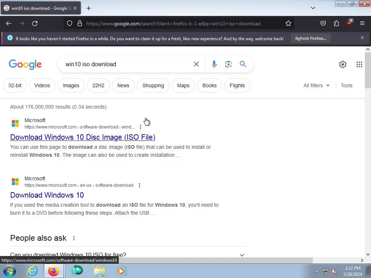The height and width of the screenshot is (278, 371).
Task: Click the browser address bar URL
Action: pos(173,24)
